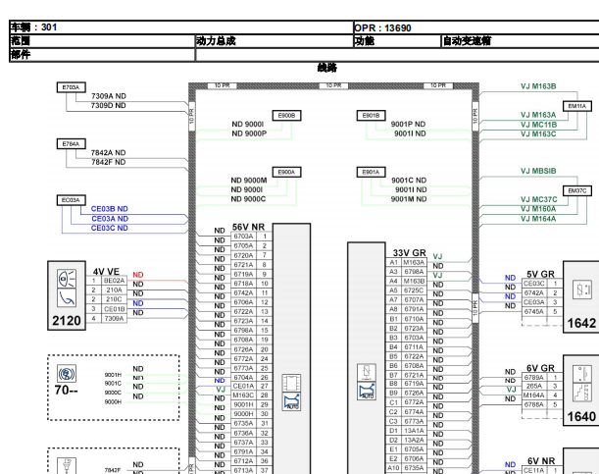
Task: Click the headlight icon in component 2120
Action: (67, 279)
